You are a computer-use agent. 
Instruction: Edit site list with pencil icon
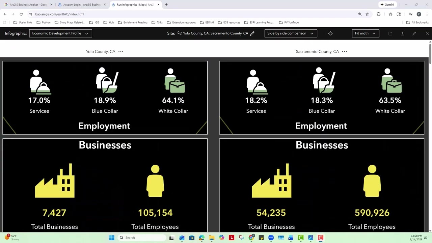pos(252,33)
